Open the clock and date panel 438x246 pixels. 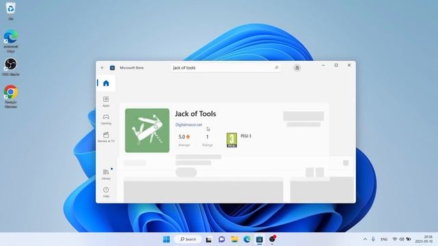tap(424, 239)
